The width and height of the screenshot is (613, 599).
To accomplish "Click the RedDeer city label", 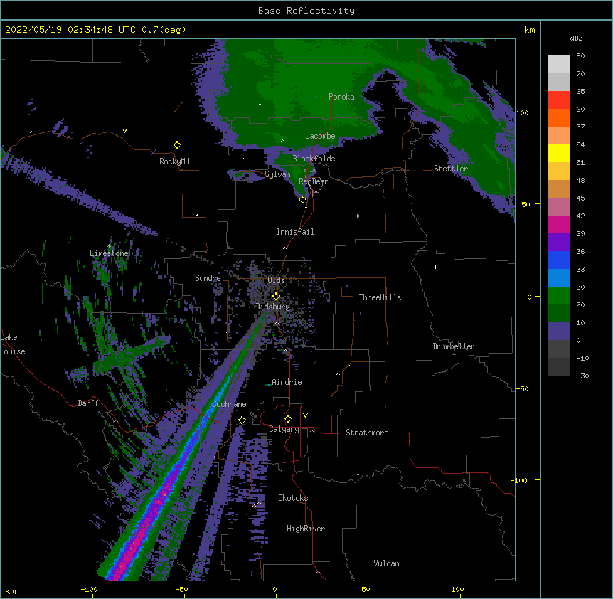I will (x=313, y=181).
